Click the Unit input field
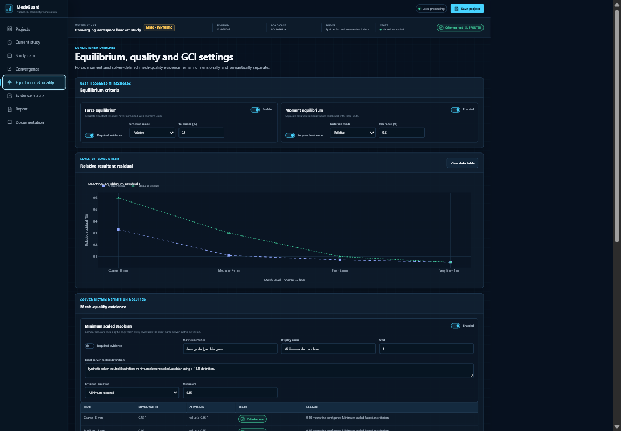 pyautogui.click(x=426, y=349)
